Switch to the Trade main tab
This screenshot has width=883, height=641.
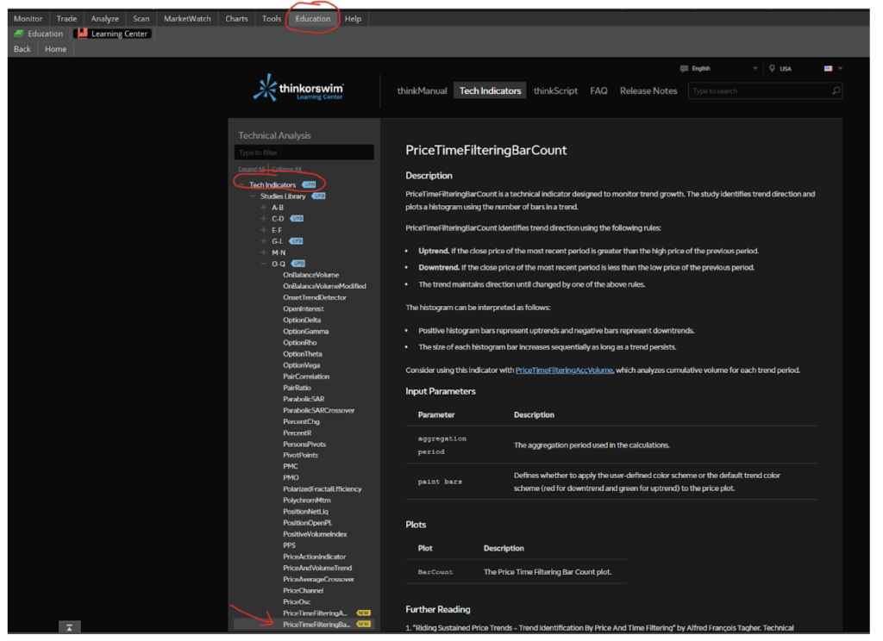(66, 19)
